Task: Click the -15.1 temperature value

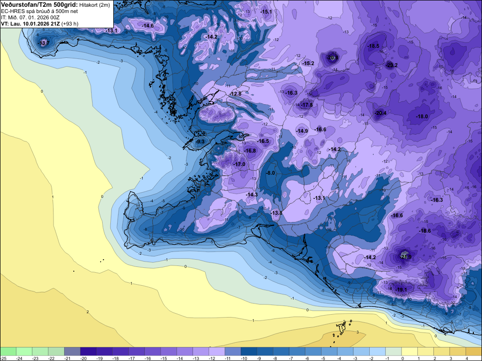Action: click(x=266, y=12)
